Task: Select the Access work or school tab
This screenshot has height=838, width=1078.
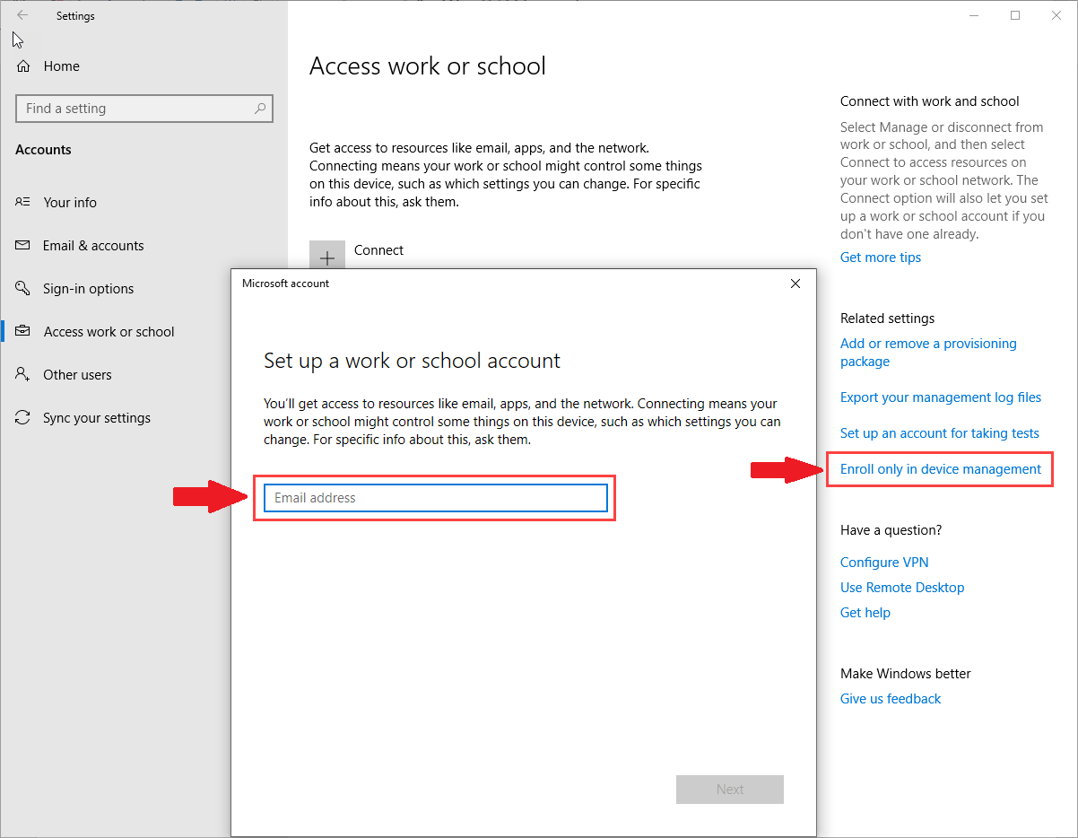Action: tap(109, 331)
